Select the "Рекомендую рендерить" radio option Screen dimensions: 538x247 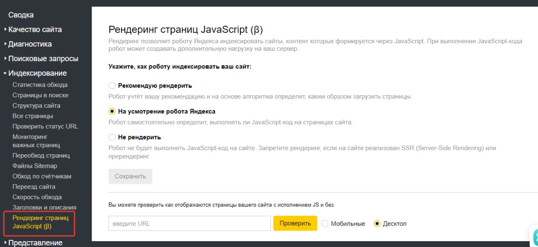[112, 86]
